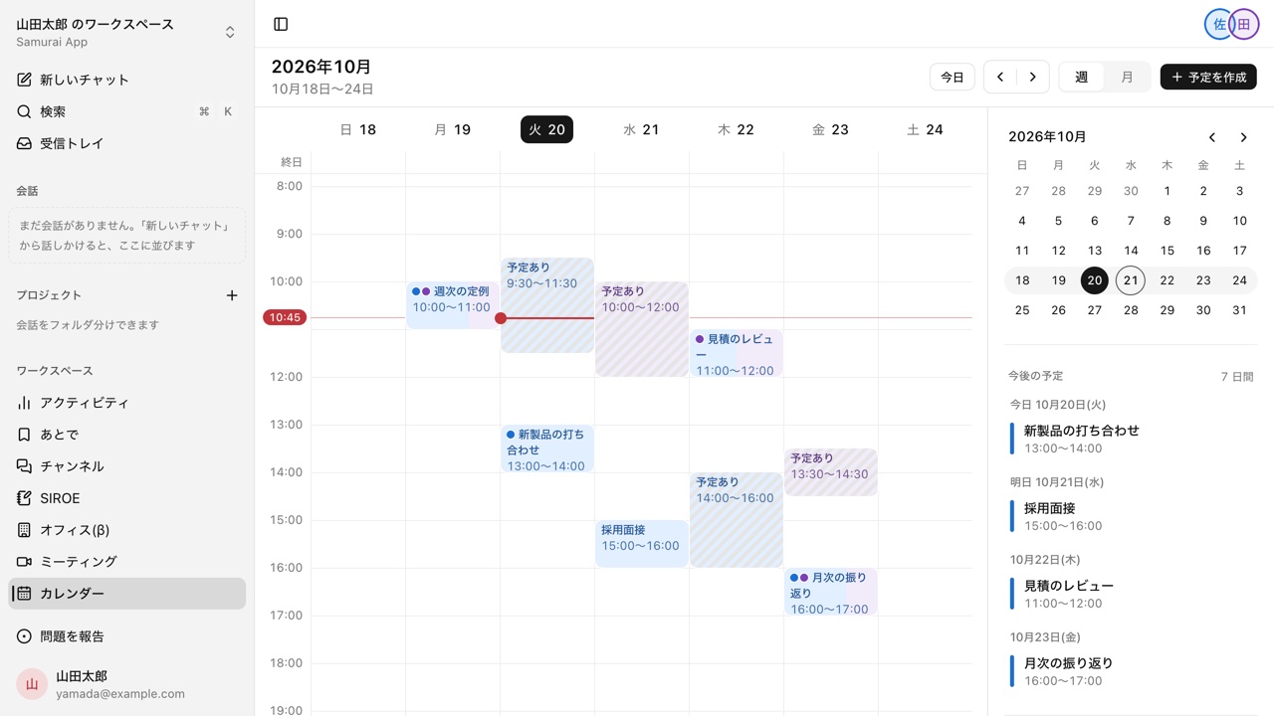1274x716 pixels.
Task: Switch calendar to 週 view
Action: pos(1082,78)
